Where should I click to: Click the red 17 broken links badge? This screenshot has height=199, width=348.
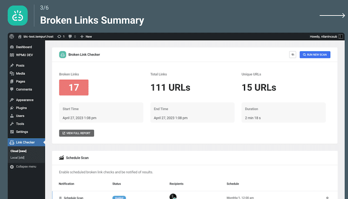74,88
